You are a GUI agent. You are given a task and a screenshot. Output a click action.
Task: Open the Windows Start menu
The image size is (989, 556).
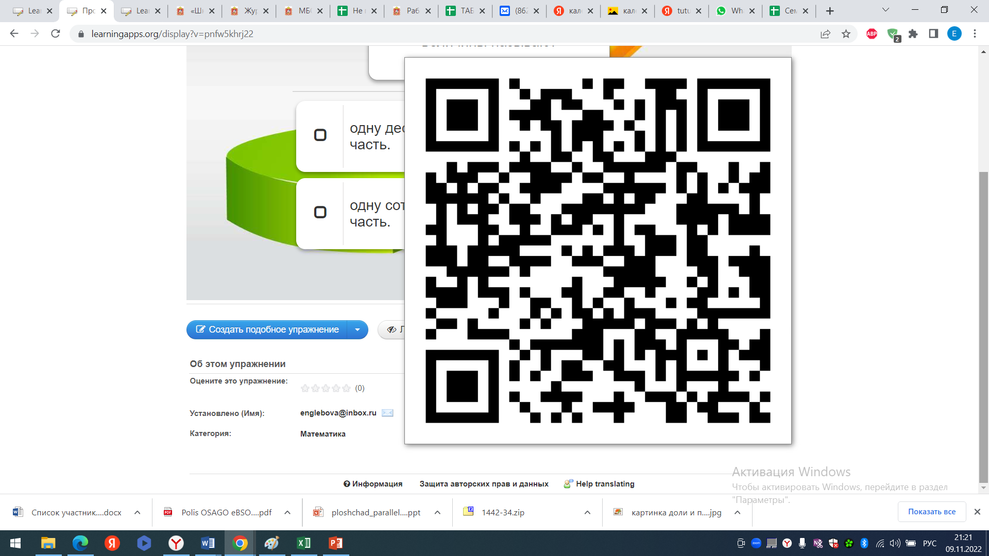point(15,543)
